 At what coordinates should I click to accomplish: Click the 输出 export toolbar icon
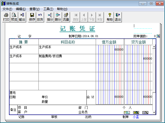tap(22, 17)
